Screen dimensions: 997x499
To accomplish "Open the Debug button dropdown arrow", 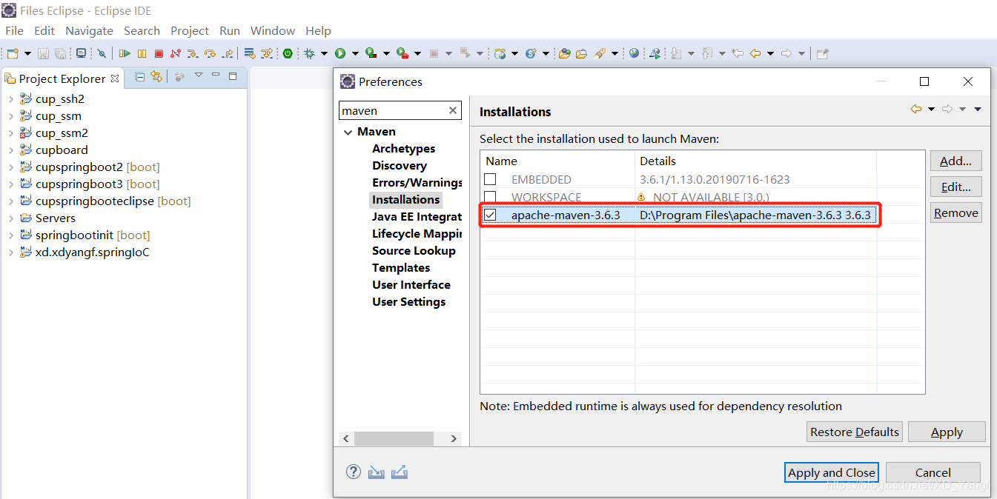I will point(325,53).
